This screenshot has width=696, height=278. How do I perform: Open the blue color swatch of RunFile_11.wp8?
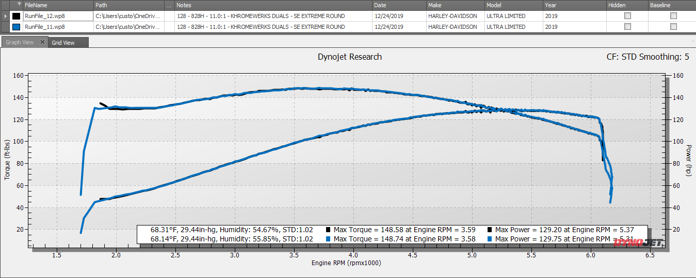[16, 27]
